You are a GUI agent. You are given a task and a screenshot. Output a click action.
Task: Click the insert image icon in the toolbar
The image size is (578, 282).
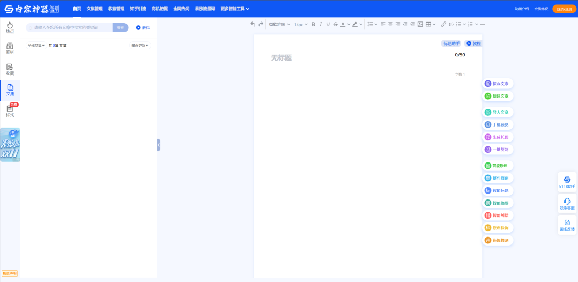click(x=420, y=24)
